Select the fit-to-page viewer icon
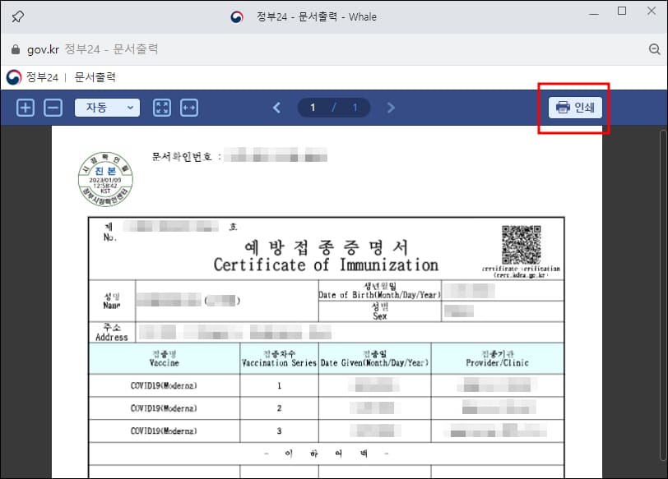 point(162,107)
